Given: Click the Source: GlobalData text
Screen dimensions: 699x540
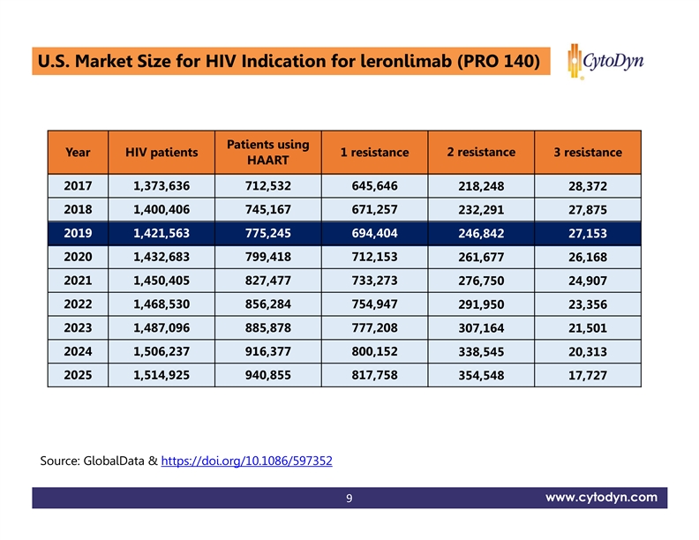Looking at the screenshot, I should (x=99, y=461).
